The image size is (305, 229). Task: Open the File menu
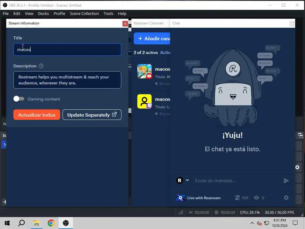click(x=6, y=14)
